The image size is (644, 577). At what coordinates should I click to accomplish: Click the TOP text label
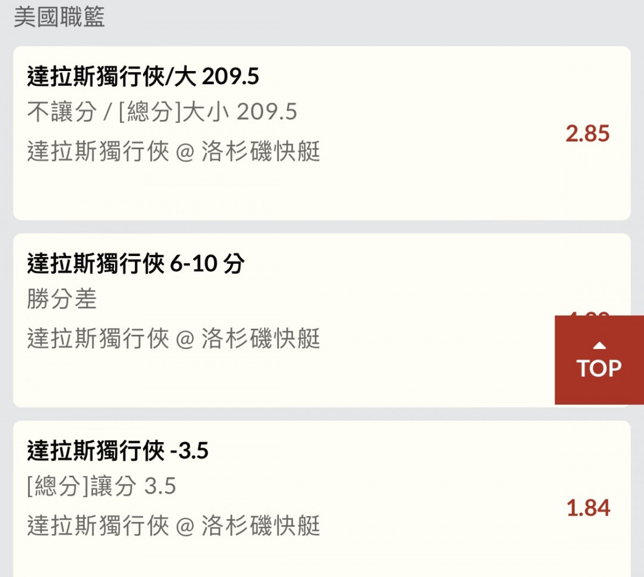coord(599,368)
